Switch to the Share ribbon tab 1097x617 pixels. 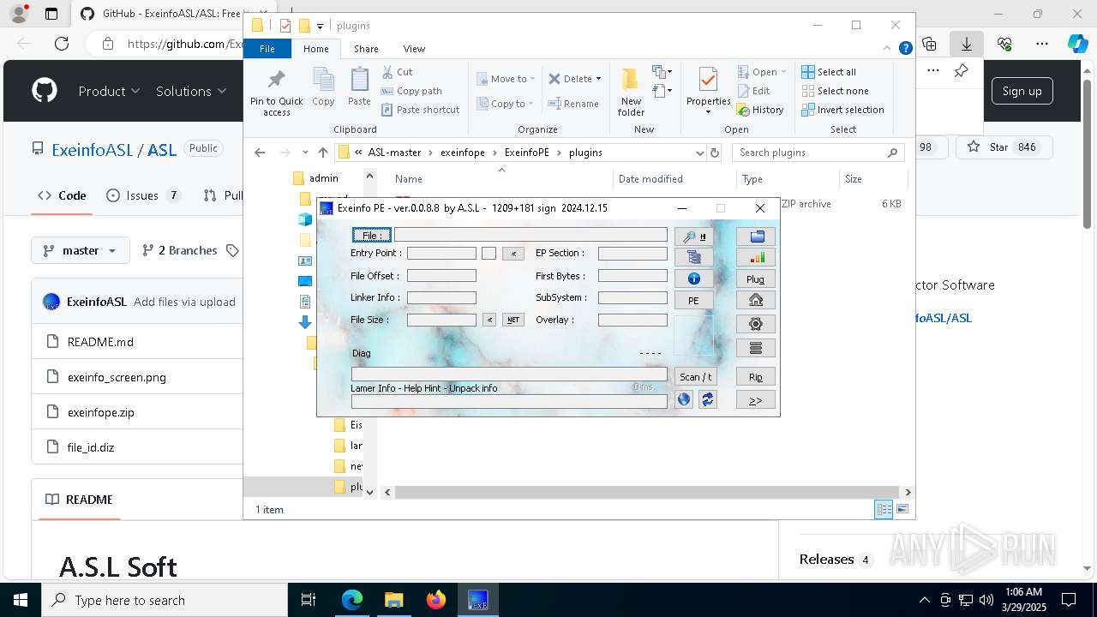coord(366,49)
